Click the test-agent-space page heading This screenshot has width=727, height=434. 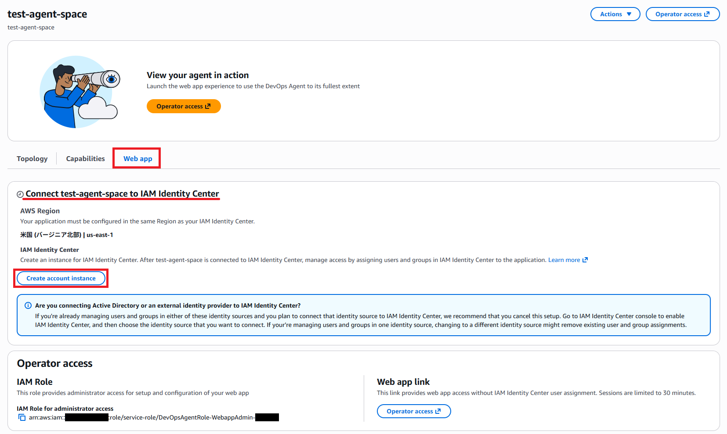pos(47,14)
